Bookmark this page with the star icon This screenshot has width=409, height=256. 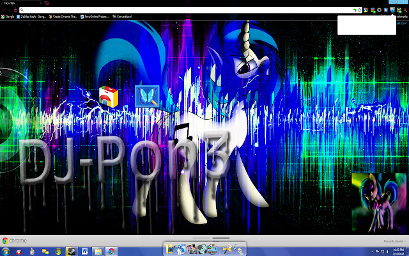pyautogui.click(x=359, y=10)
